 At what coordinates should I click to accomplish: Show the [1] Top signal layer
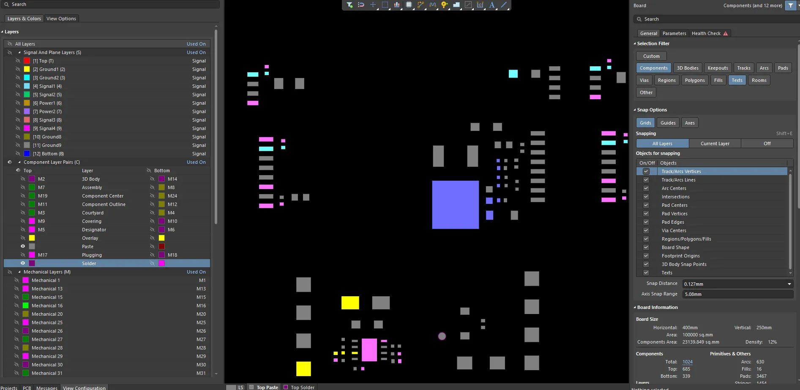tap(18, 61)
